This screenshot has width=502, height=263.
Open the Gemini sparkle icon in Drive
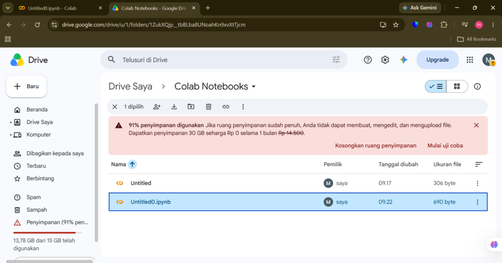403,60
